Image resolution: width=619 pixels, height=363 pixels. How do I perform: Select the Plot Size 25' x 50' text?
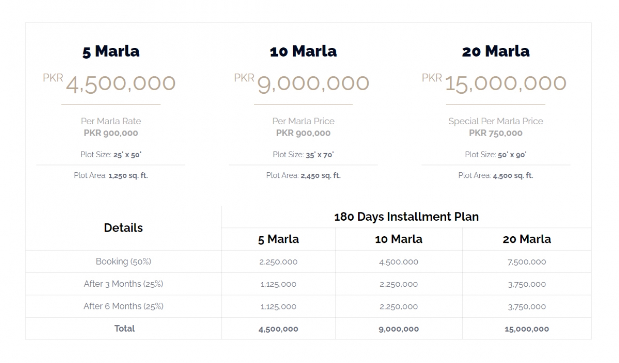tap(111, 155)
